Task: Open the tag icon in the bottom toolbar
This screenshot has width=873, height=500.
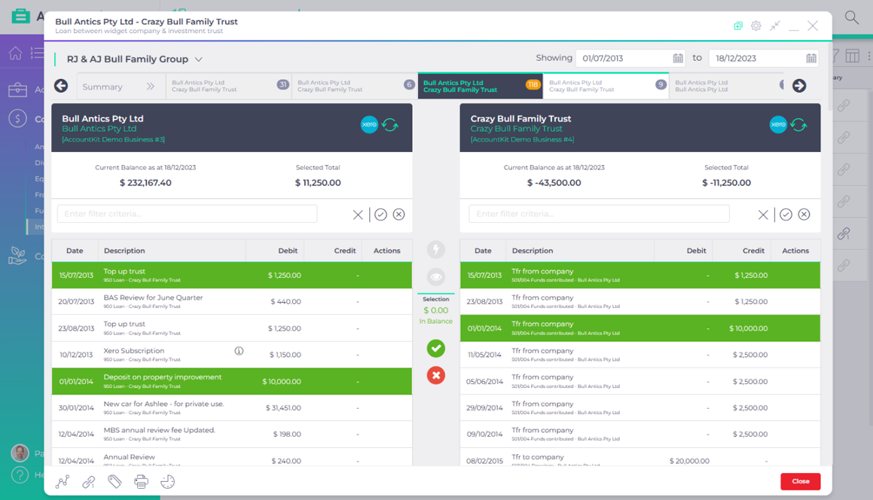Action: tap(114, 482)
